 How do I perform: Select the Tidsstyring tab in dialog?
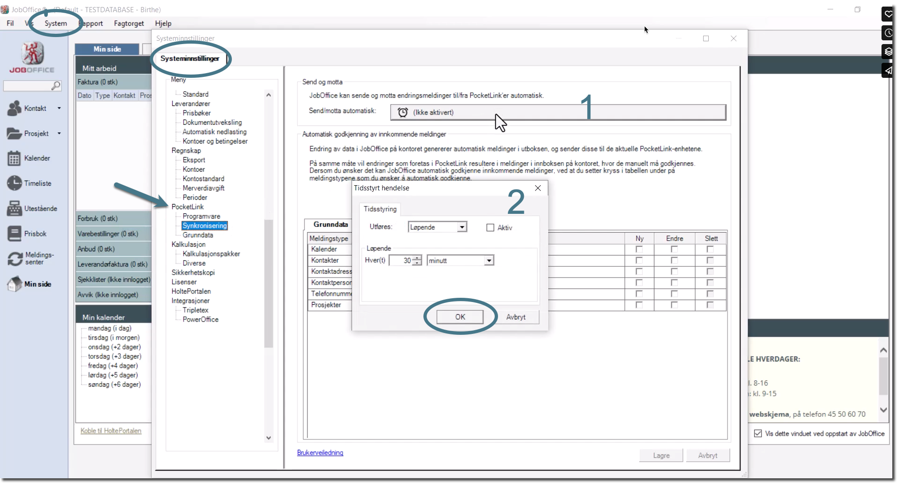pos(380,209)
